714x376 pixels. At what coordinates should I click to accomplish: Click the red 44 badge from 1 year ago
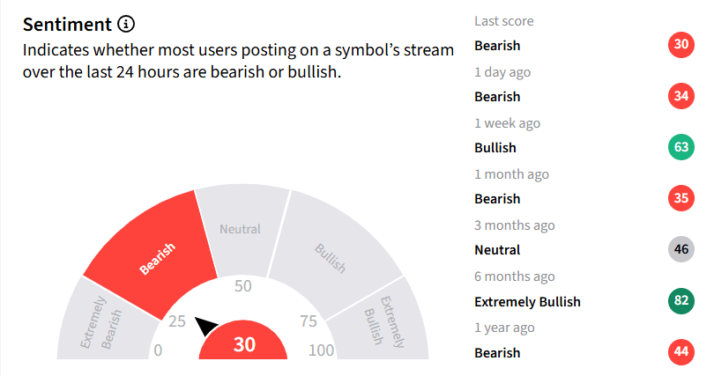coord(681,352)
